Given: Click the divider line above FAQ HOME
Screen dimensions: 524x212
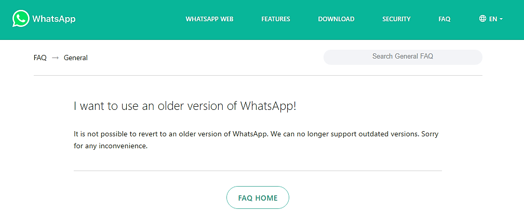Looking at the screenshot, I should (258, 171).
